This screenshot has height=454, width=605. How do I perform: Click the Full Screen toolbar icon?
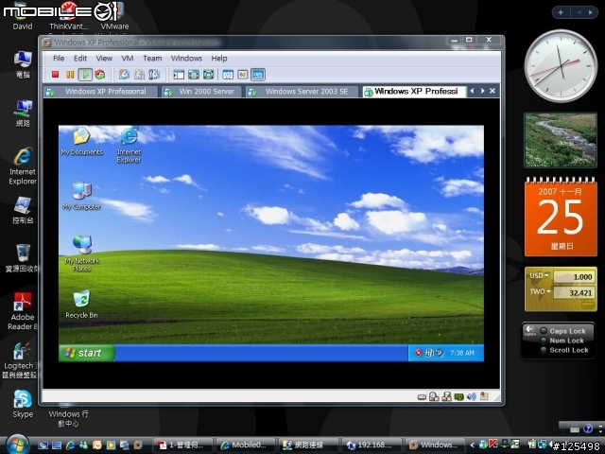point(194,75)
